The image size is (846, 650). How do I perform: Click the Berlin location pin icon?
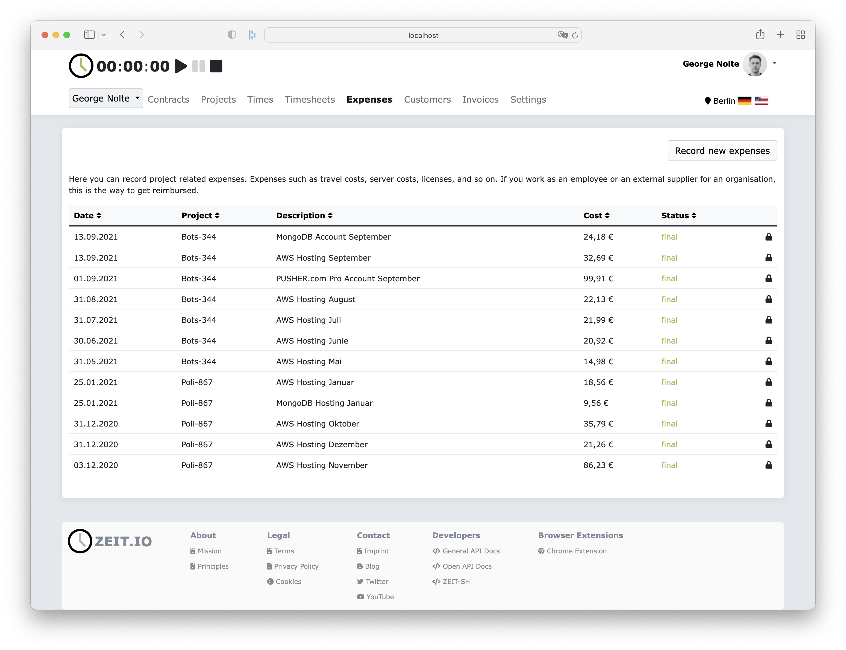pyautogui.click(x=708, y=101)
